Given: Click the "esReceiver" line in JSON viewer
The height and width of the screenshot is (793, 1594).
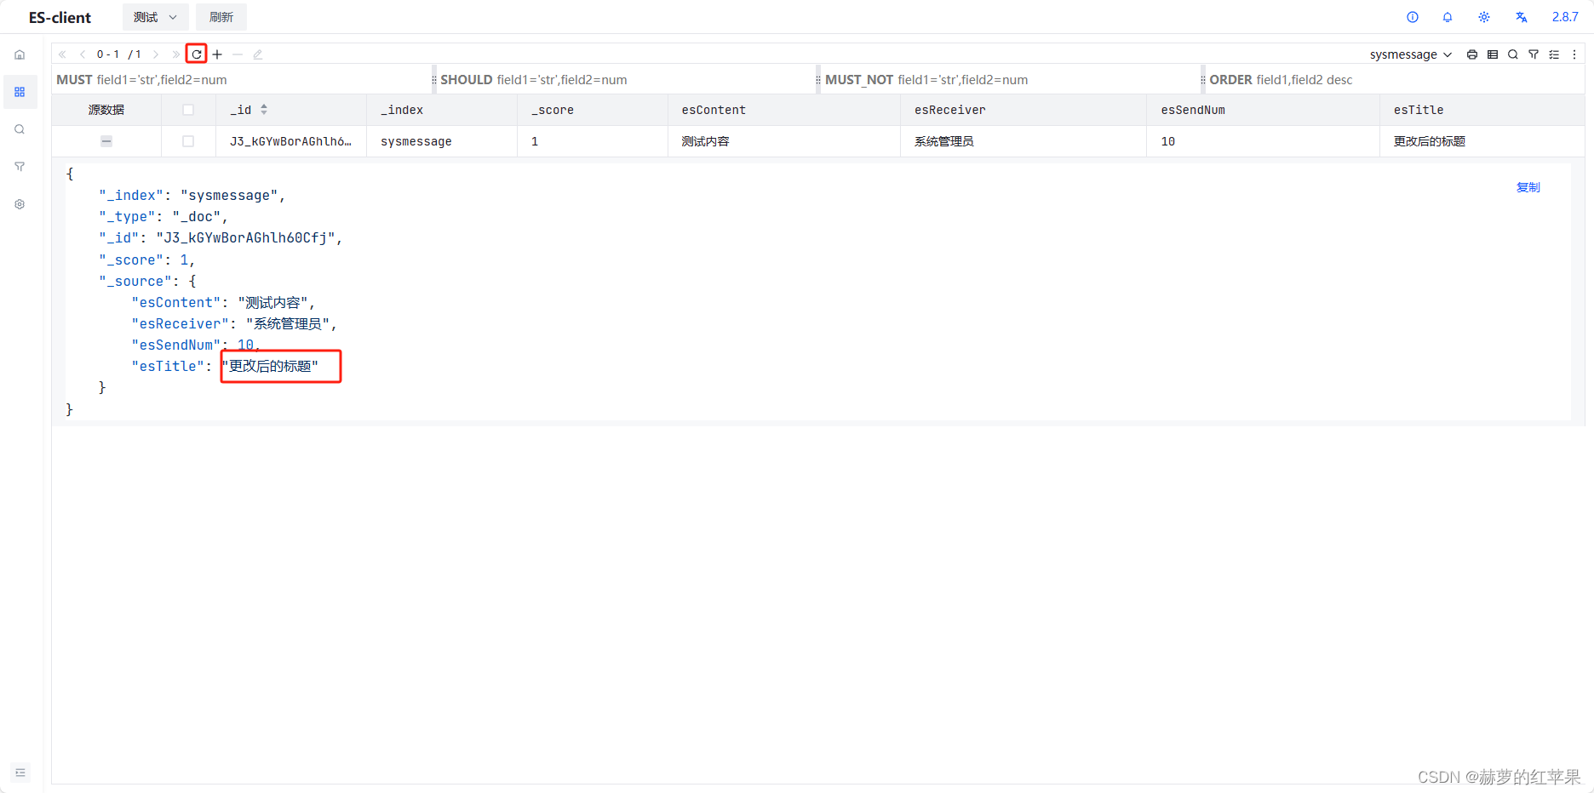Looking at the screenshot, I should pos(234,324).
